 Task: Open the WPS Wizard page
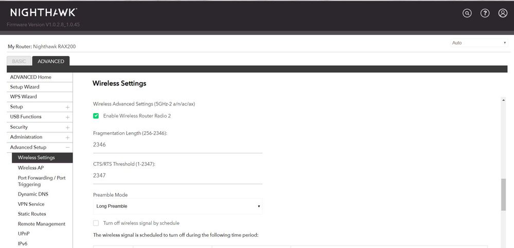pyautogui.click(x=24, y=97)
